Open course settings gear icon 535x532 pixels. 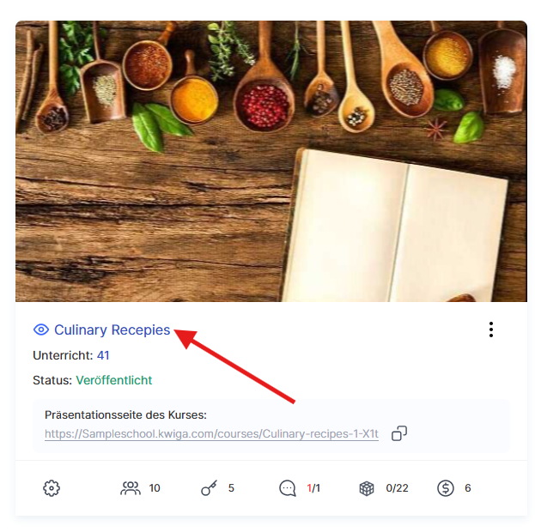[52, 488]
